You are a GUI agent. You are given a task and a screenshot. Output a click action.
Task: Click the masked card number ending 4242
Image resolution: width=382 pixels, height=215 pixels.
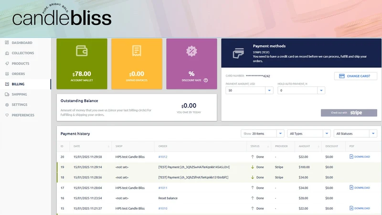pos(258,76)
